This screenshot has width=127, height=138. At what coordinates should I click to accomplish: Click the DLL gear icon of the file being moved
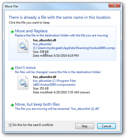point(23,46)
